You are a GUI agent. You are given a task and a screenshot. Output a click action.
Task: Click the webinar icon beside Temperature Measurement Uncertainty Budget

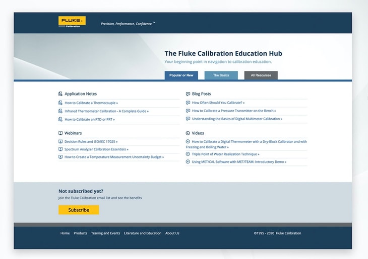60,157
